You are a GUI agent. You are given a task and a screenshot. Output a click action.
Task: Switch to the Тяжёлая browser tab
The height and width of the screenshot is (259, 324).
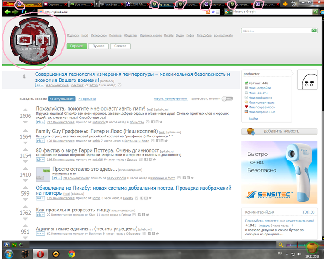click(112, 4)
